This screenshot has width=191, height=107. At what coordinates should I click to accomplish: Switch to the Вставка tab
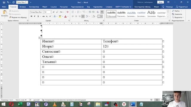pyautogui.click(x=23, y=7)
